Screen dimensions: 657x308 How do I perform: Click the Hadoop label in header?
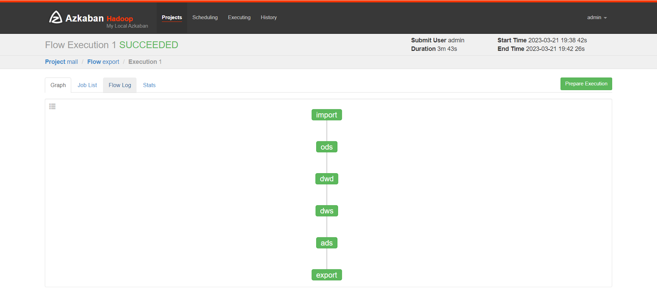(x=120, y=19)
